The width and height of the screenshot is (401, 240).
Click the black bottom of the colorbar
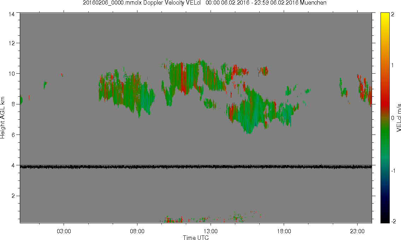click(385, 218)
